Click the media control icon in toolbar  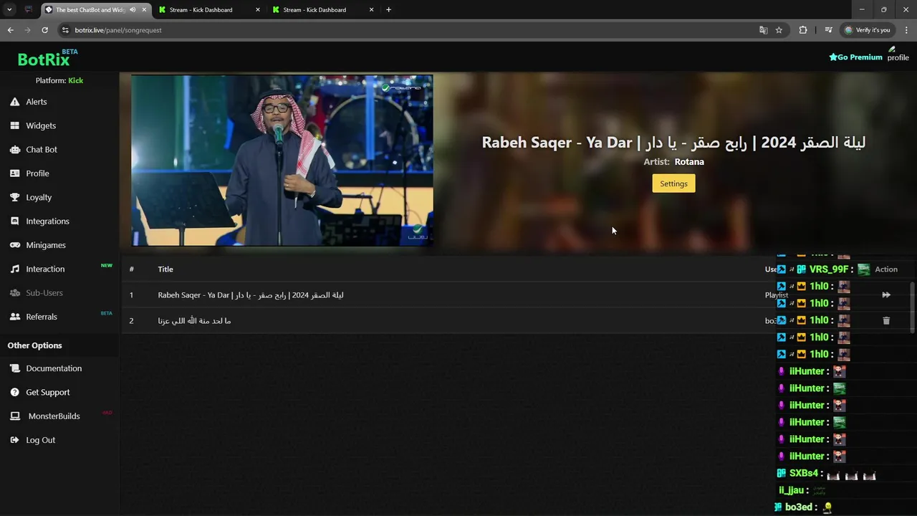coord(828,30)
